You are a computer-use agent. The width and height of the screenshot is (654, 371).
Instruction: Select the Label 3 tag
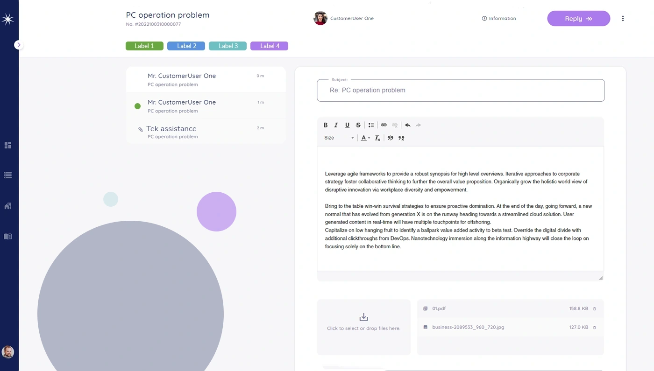(x=227, y=46)
